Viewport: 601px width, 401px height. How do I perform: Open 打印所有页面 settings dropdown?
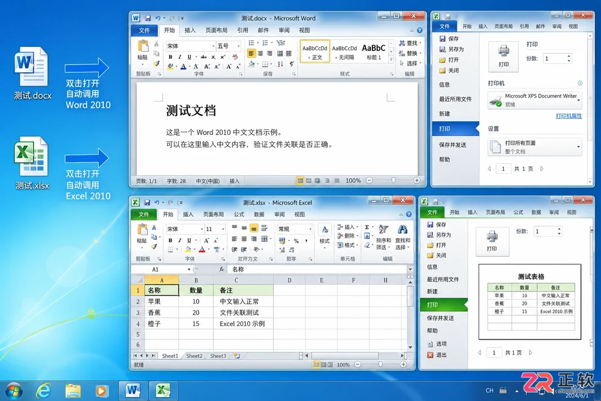pyautogui.click(x=534, y=147)
